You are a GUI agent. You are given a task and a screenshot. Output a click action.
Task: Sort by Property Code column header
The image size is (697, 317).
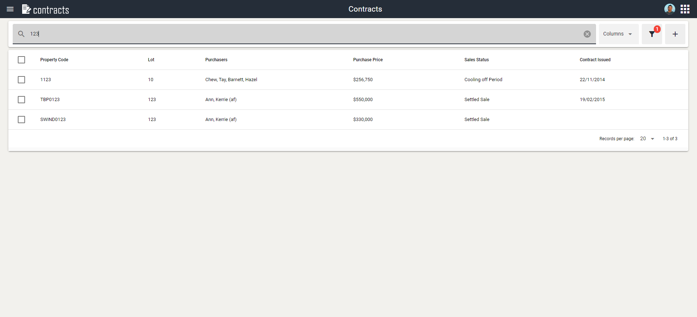54,60
